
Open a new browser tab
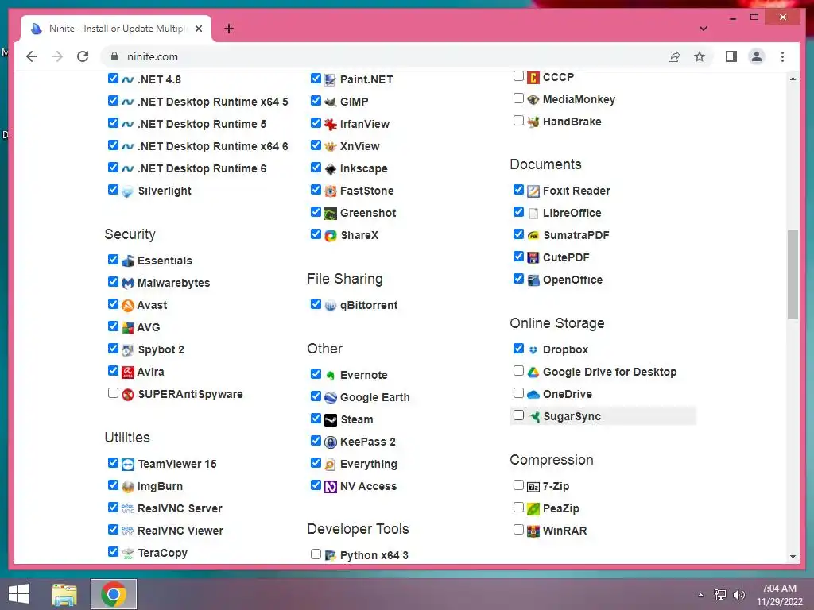tap(229, 29)
